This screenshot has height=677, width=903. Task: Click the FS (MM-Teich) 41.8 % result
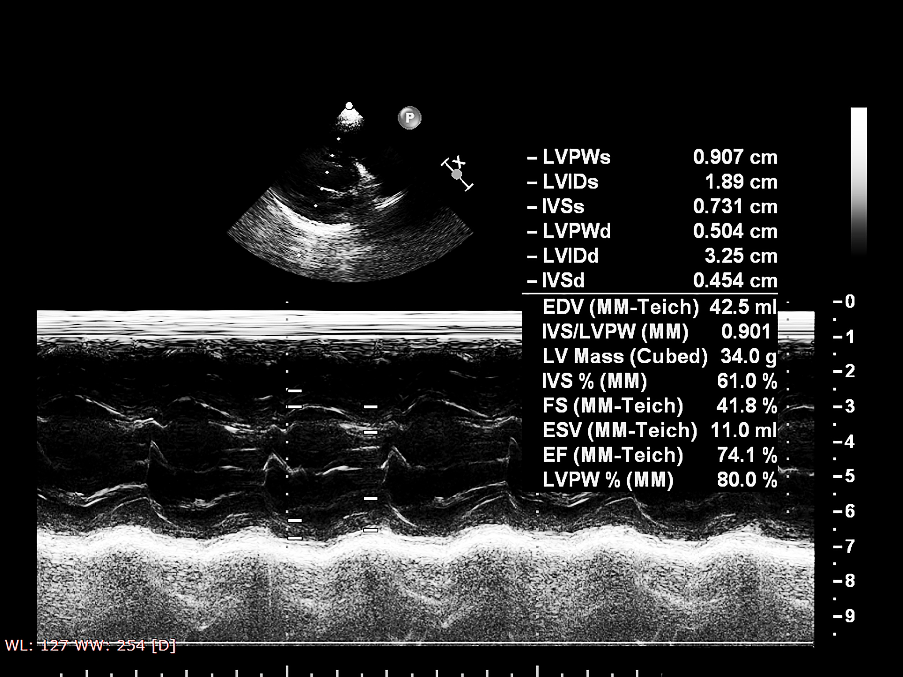(660, 406)
